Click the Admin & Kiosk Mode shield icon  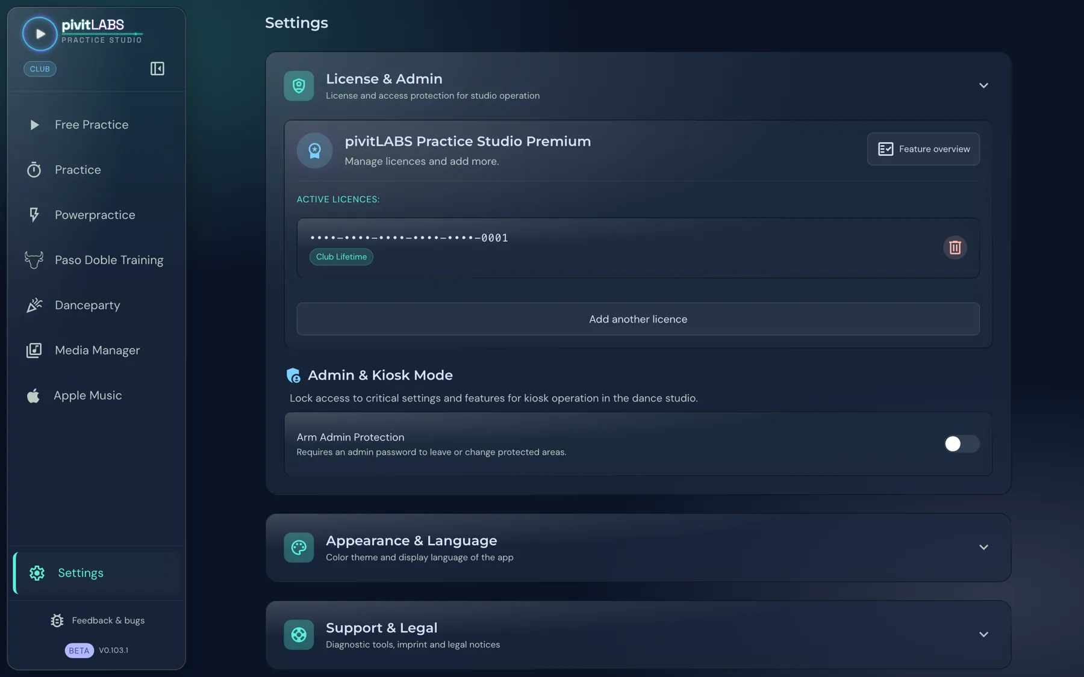293,376
